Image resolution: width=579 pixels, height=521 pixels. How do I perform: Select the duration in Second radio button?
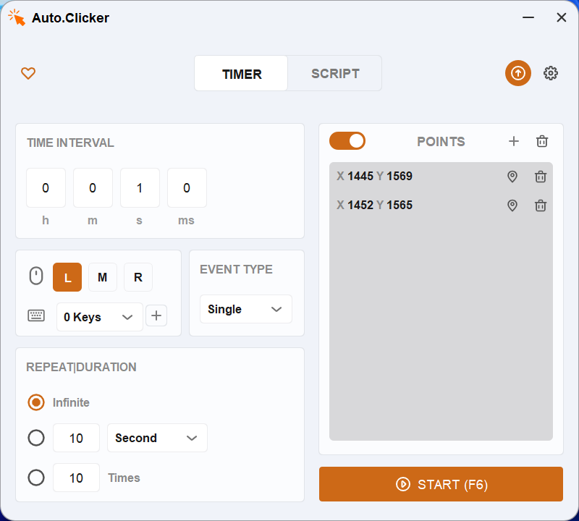(x=36, y=438)
